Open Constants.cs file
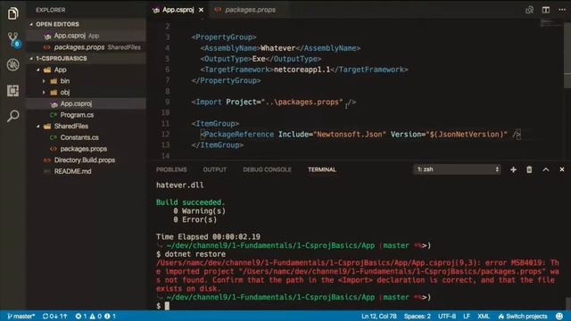 79,137
